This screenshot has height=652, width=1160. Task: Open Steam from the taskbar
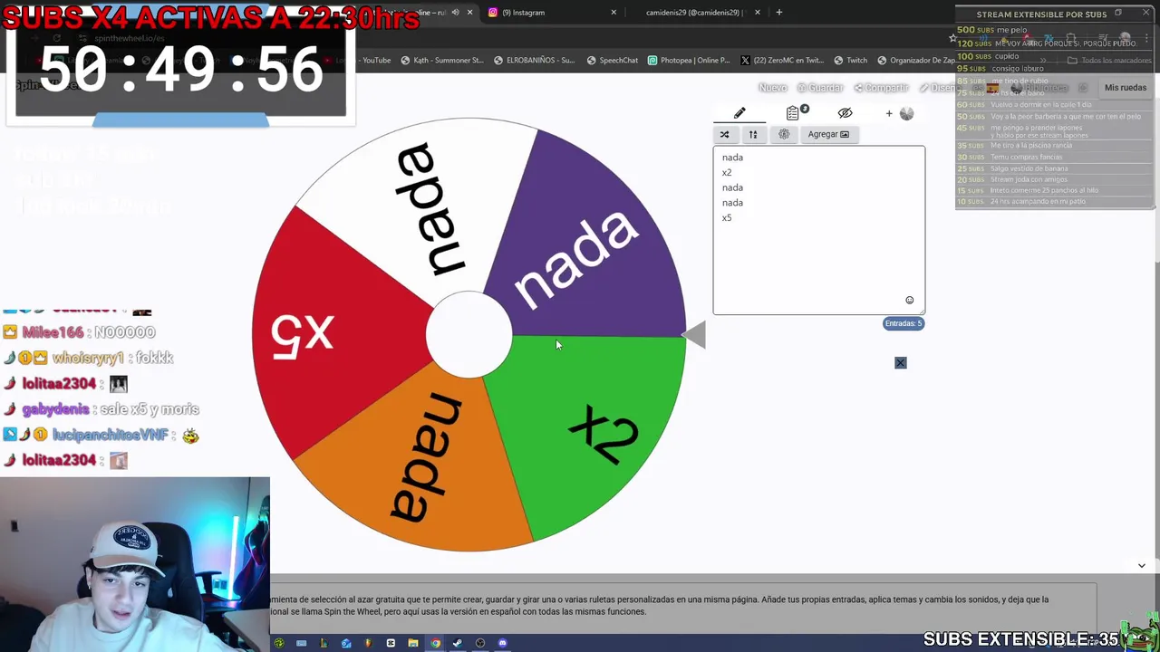click(x=458, y=643)
